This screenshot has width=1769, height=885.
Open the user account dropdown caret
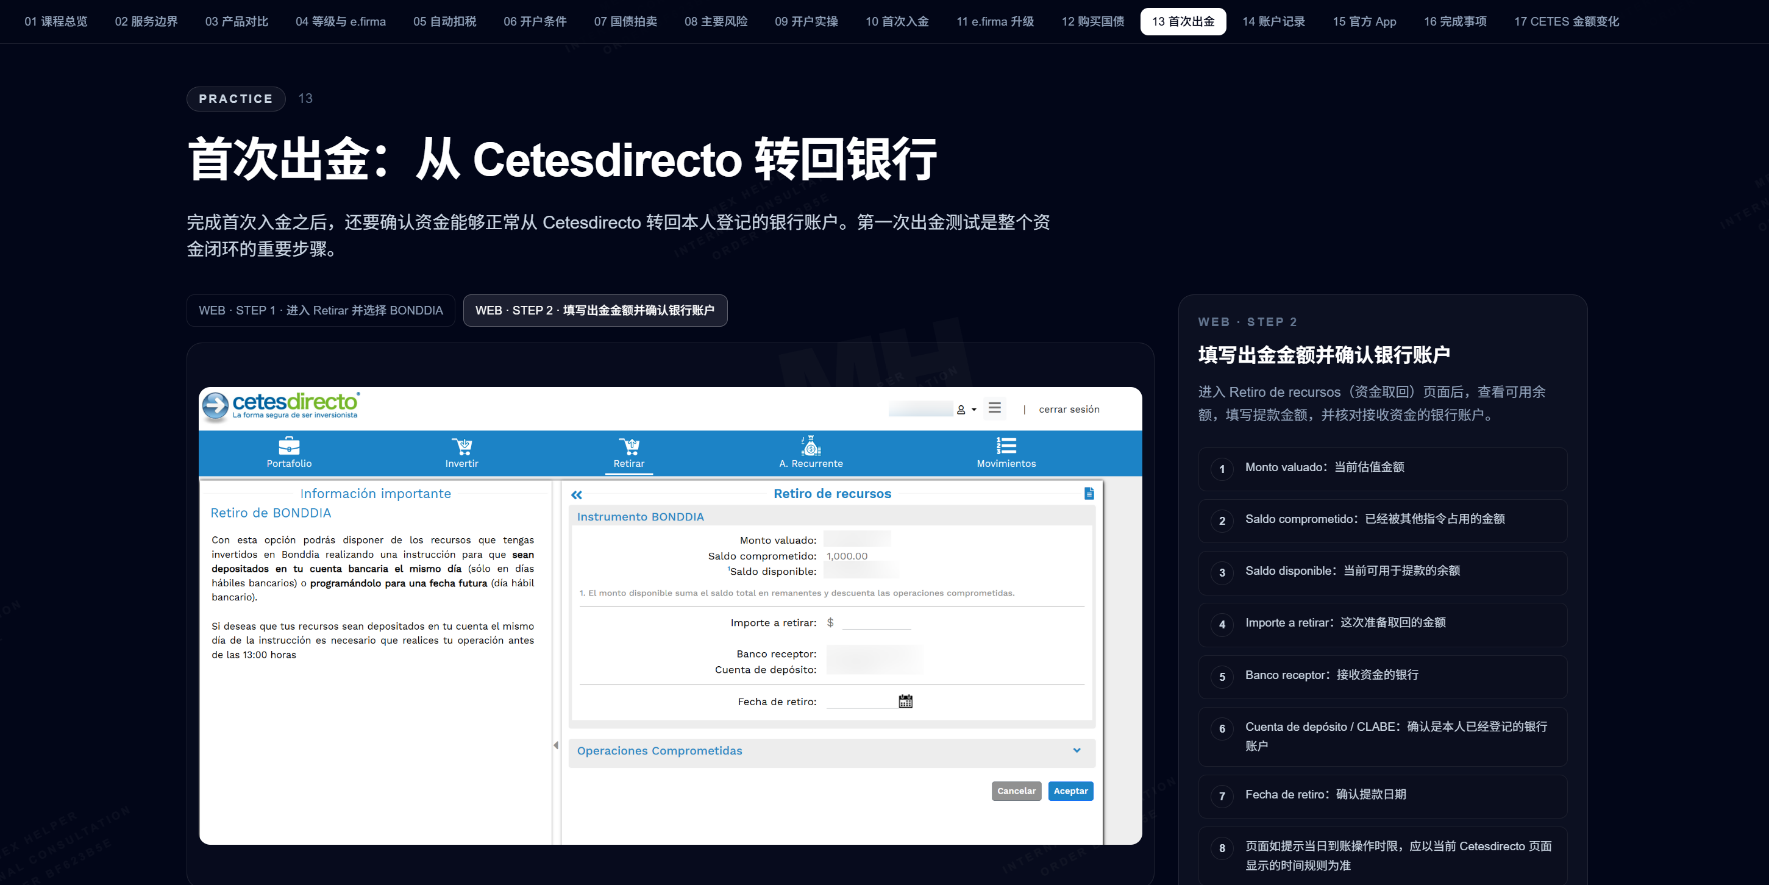[973, 410]
